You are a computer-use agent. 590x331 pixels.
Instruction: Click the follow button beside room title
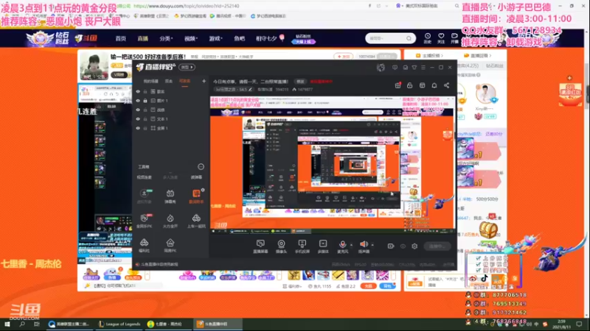tap(343, 57)
